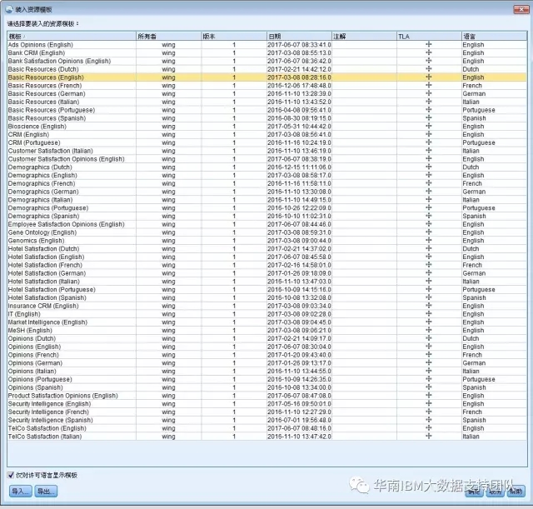
Task: Confirm with the 确定 button
Action: pyautogui.click(x=474, y=491)
